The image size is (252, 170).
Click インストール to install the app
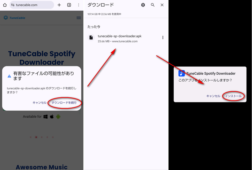(233, 96)
